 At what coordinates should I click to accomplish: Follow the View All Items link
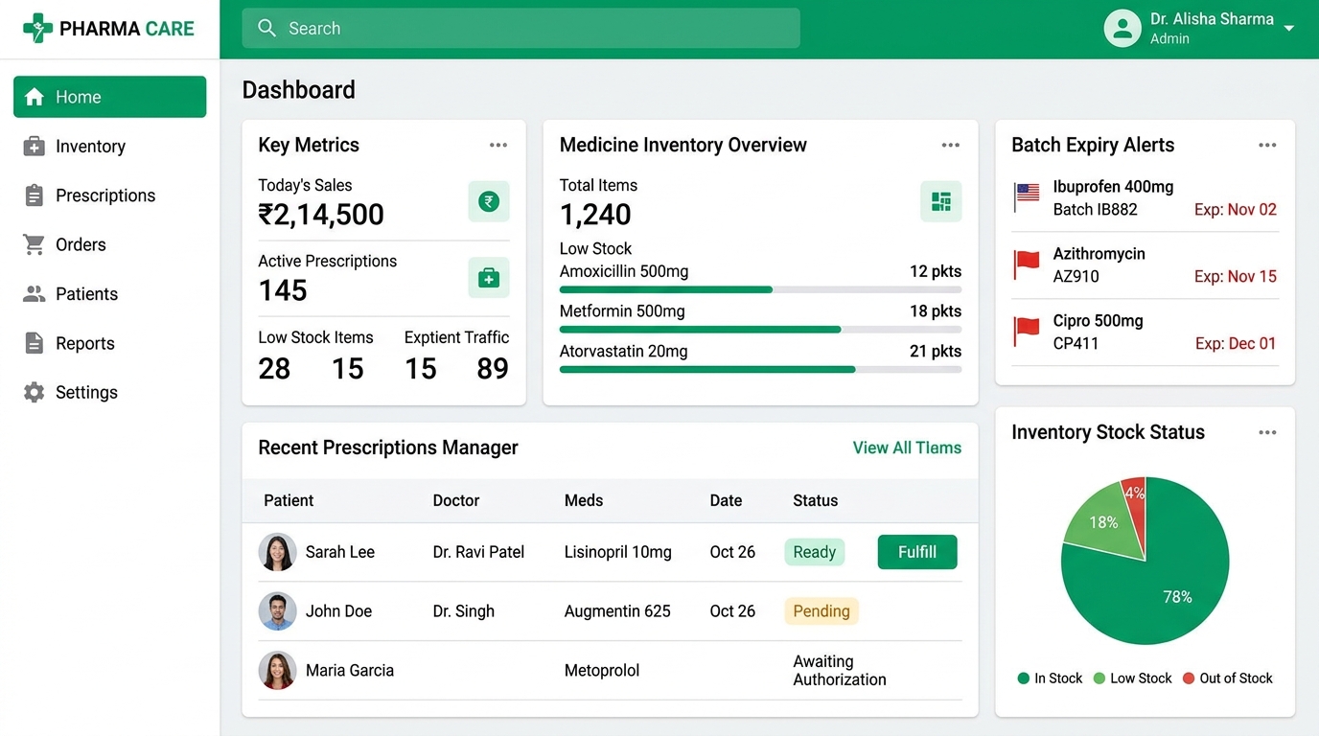coord(907,448)
